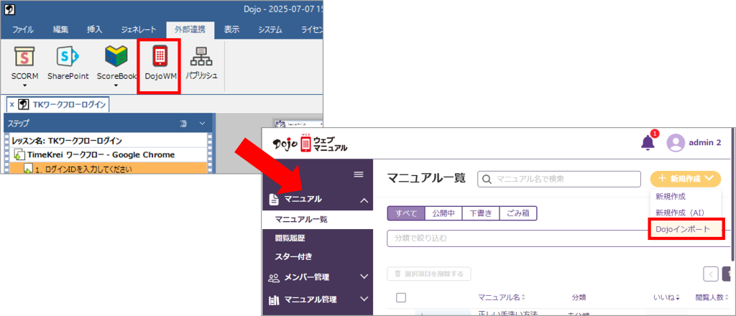
Task: Open the 表示 ribbon tab
Action: [x=231, y=30]
